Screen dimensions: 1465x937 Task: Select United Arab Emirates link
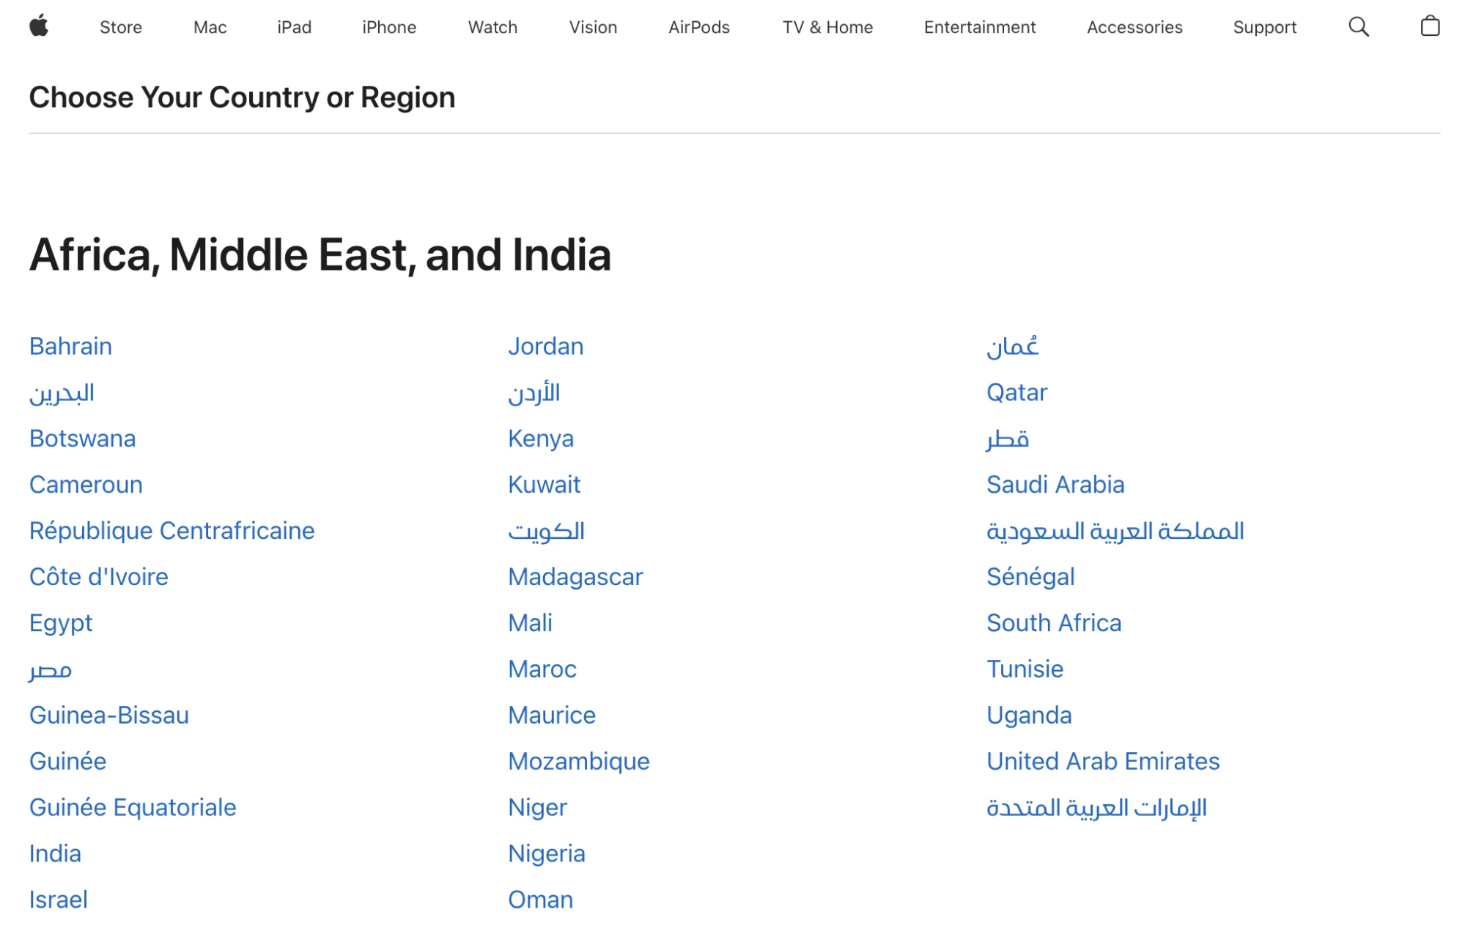pos(1102,761)
